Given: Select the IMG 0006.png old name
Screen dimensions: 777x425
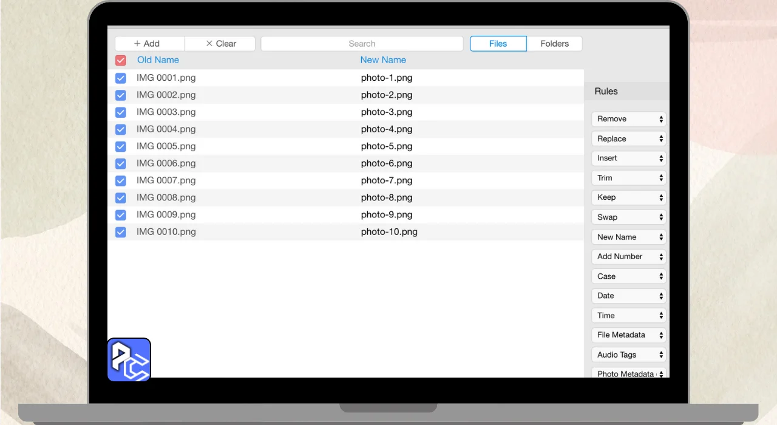Looking at the screenshot, I should pyautogui.click(x=166, y=163).
